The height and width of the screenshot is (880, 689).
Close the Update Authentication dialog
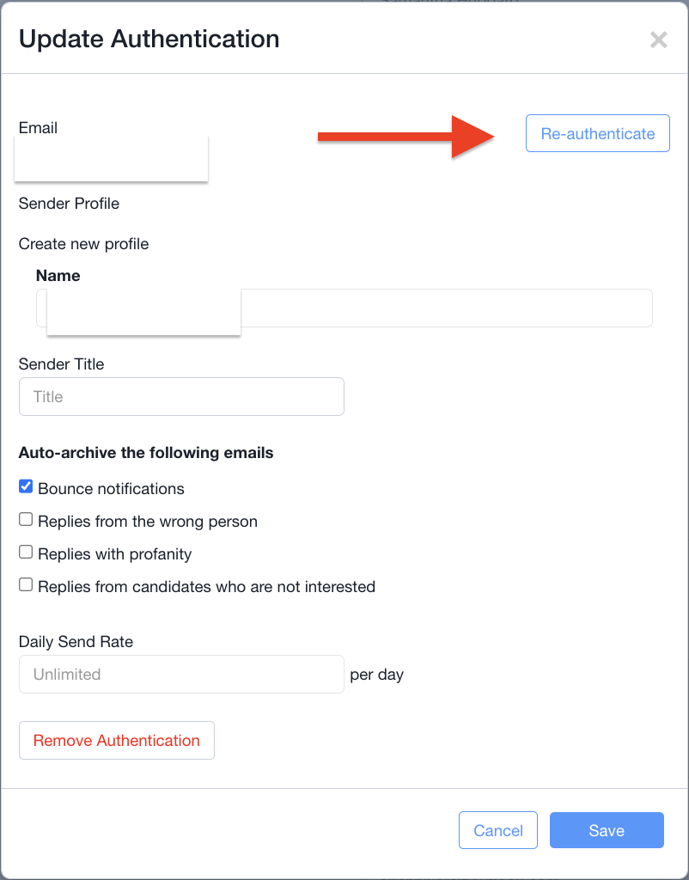point(658,40)
